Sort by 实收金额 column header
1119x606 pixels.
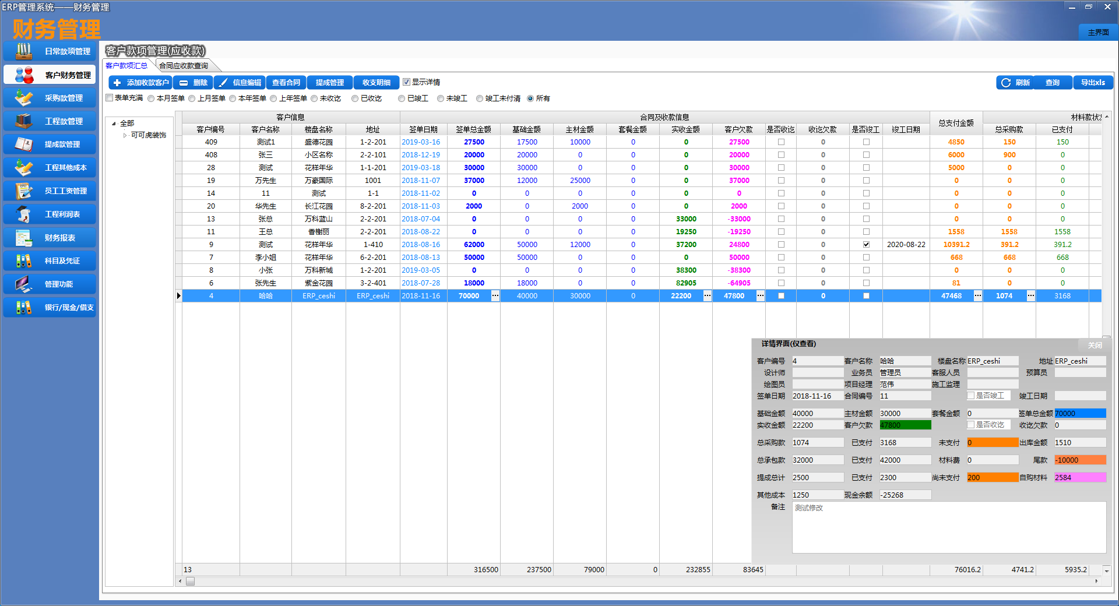coord(685,129)
